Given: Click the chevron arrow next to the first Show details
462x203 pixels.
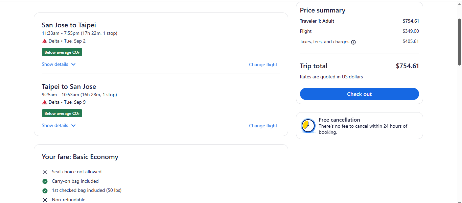Looking at the screenshot, I should (x=73, y=65).
